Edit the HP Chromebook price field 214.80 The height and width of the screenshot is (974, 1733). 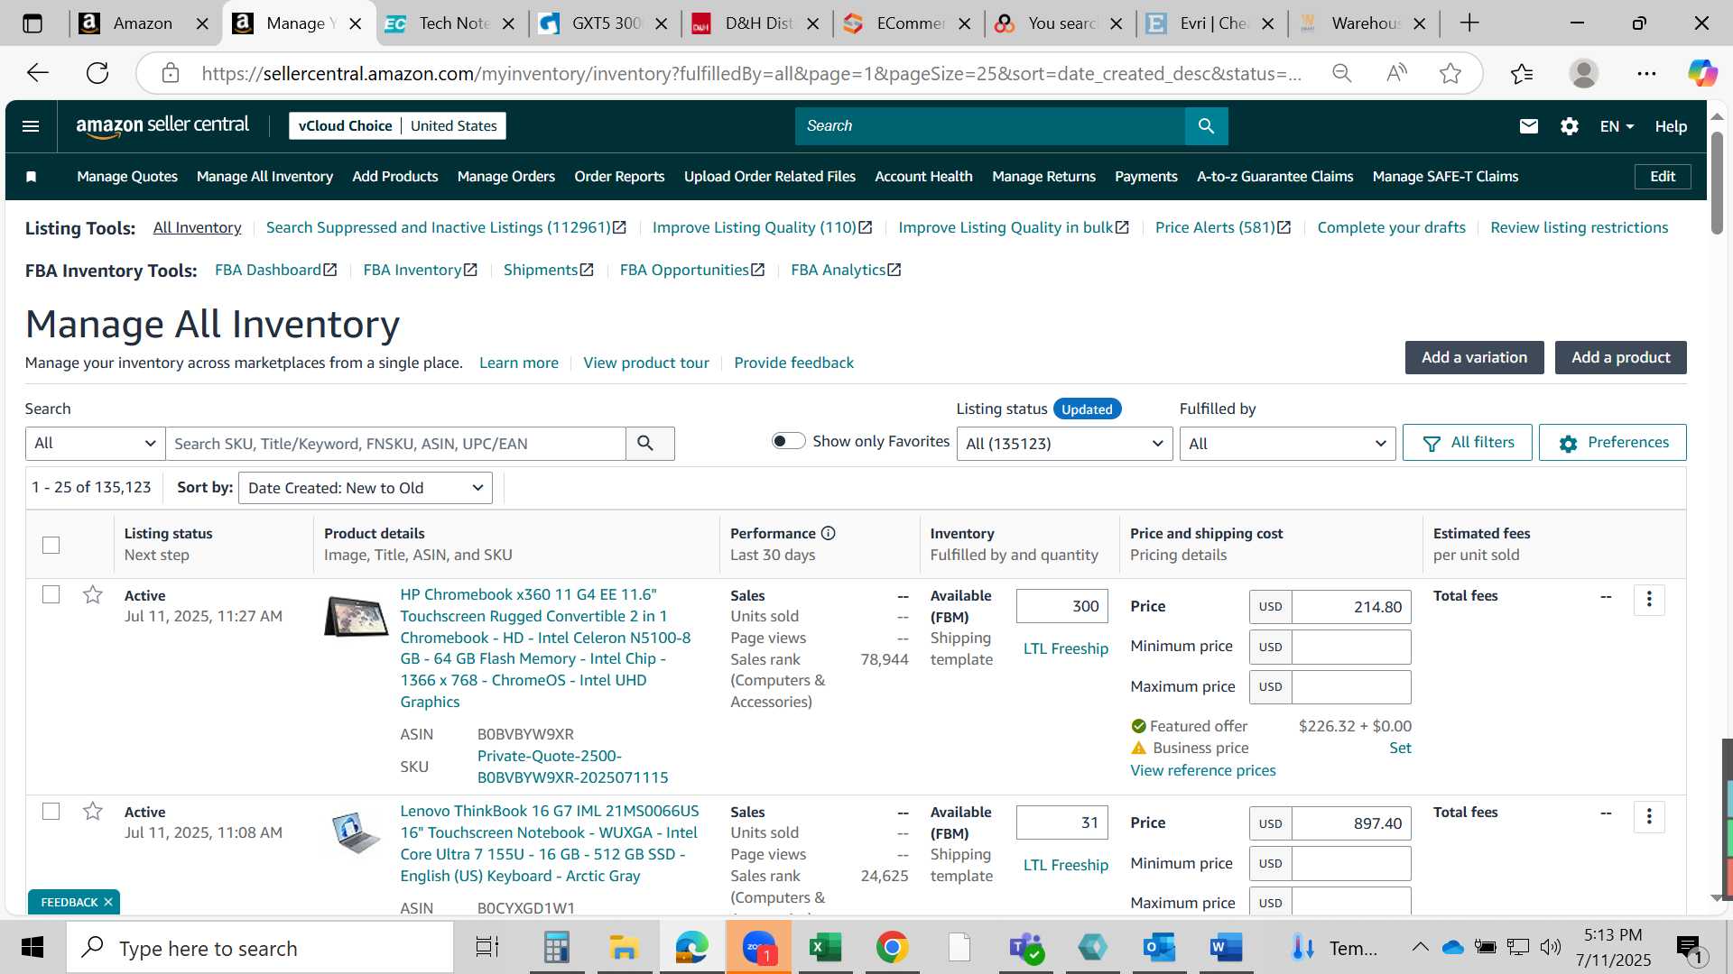1350,607
